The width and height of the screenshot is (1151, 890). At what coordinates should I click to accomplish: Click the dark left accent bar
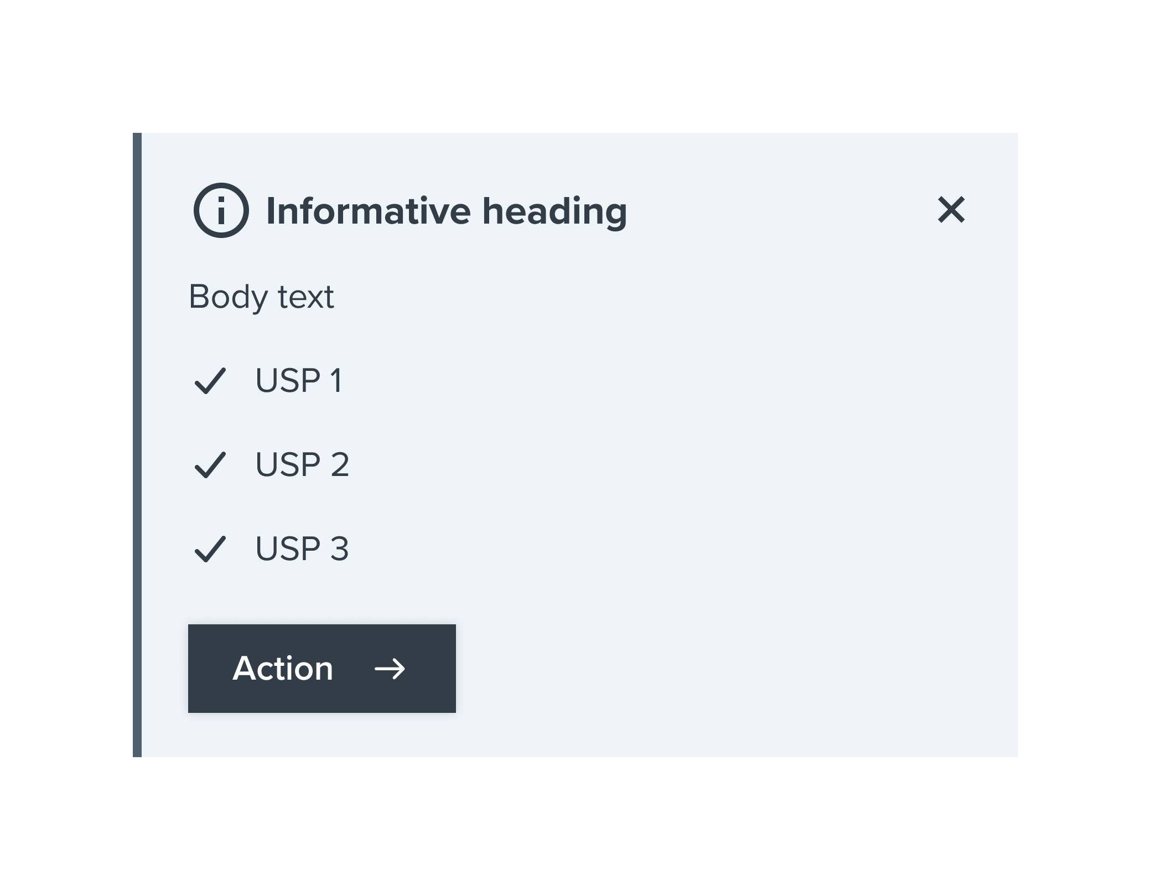137,445
